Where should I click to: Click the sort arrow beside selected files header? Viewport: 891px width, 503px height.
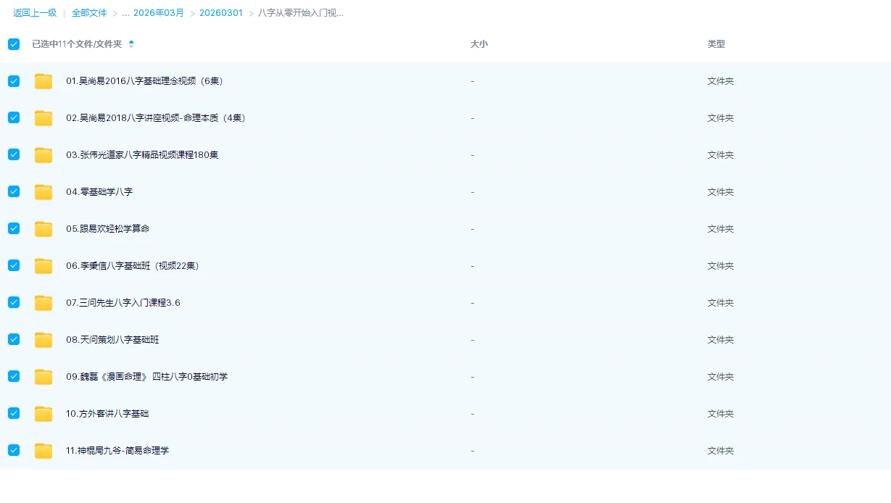click(x=131, y=44)
